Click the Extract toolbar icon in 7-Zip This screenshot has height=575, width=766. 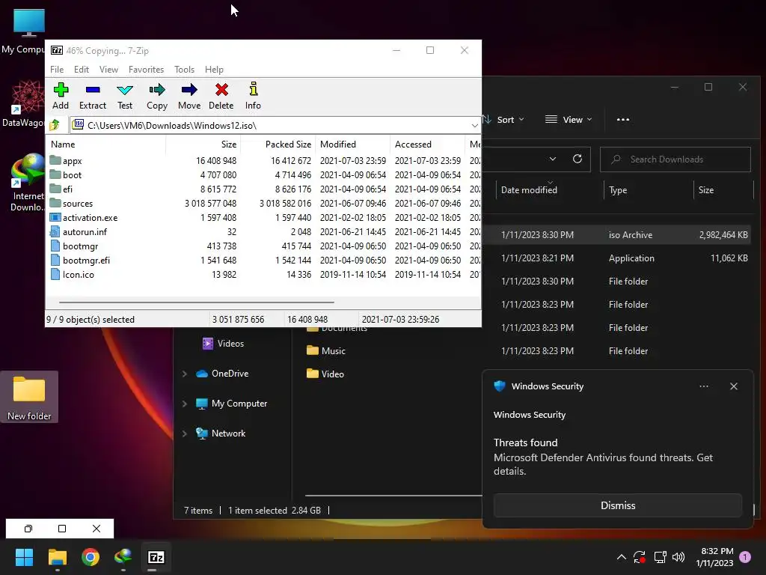(x=92, y=96)
